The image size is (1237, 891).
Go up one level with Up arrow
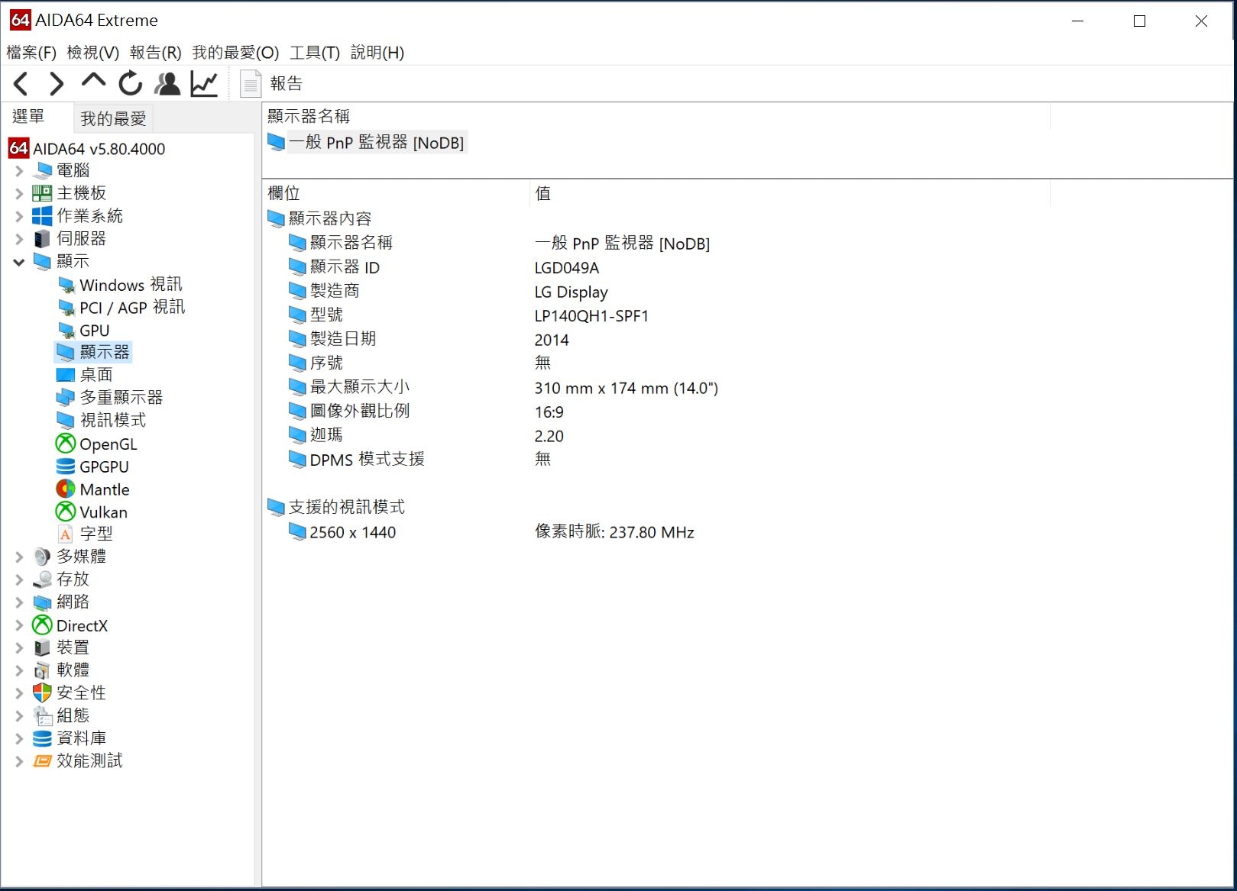[93, 81]
